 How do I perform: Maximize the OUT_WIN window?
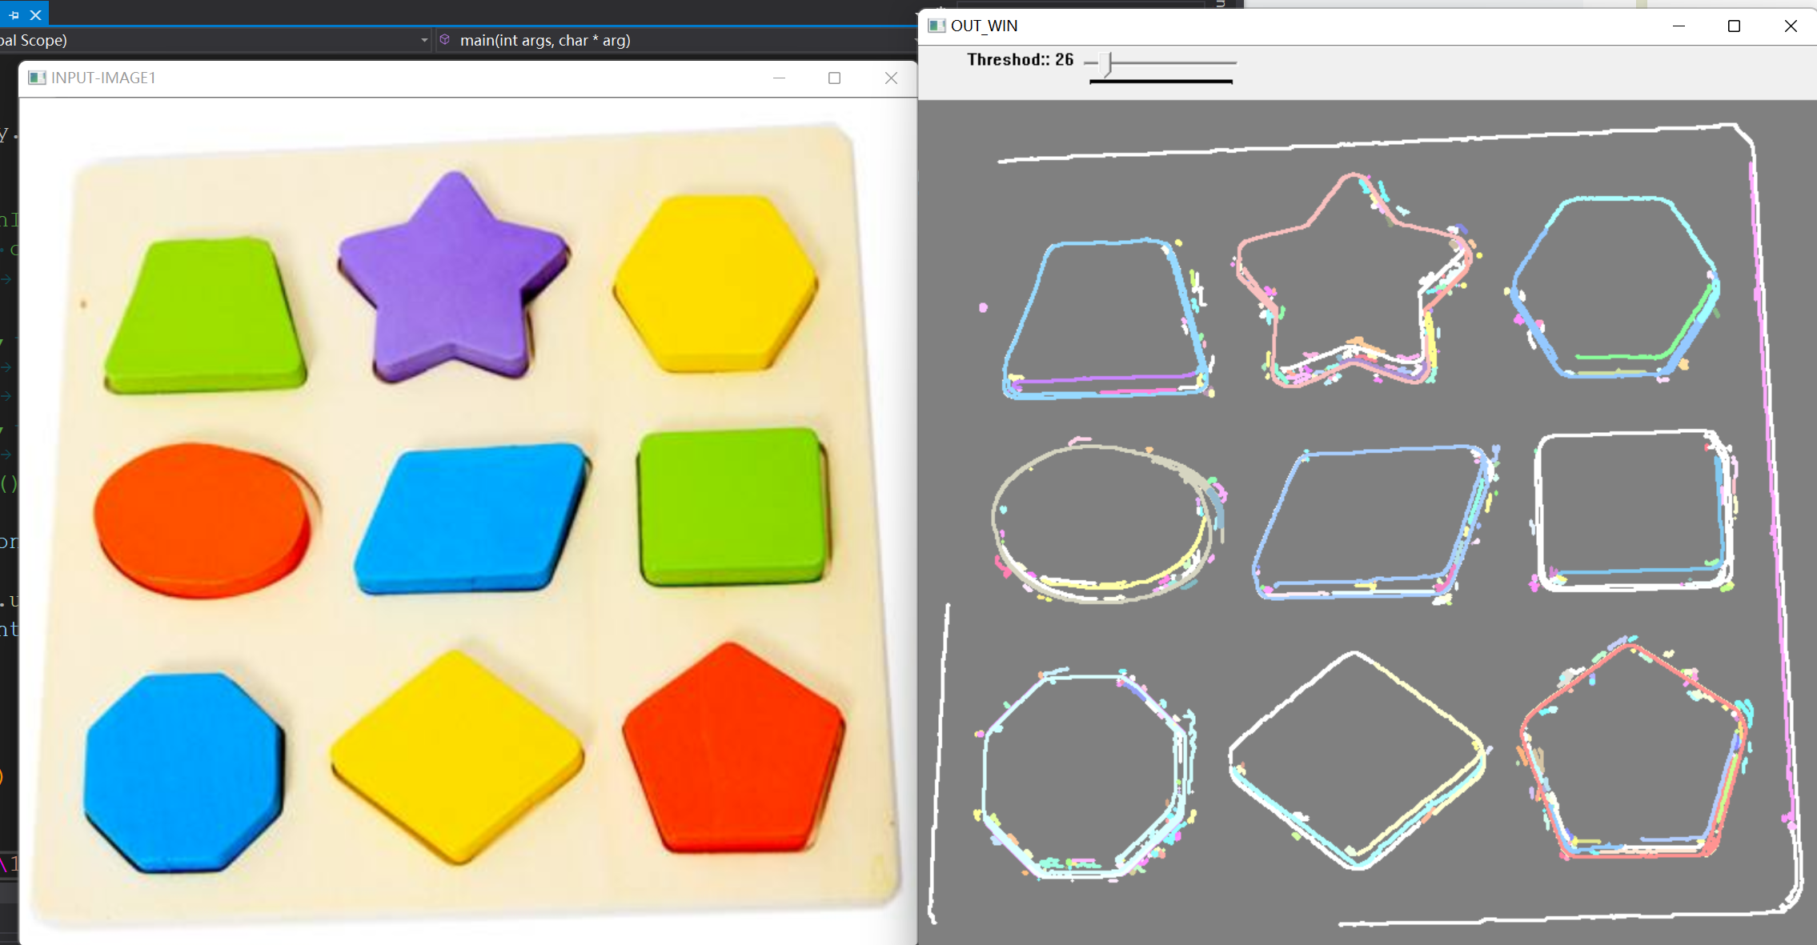[x=1734, y=26]
